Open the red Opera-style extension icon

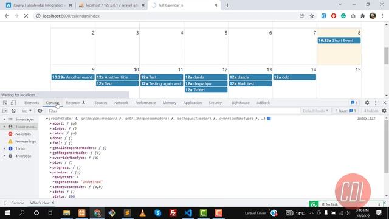pyautogui.click(x=334, y=16)
